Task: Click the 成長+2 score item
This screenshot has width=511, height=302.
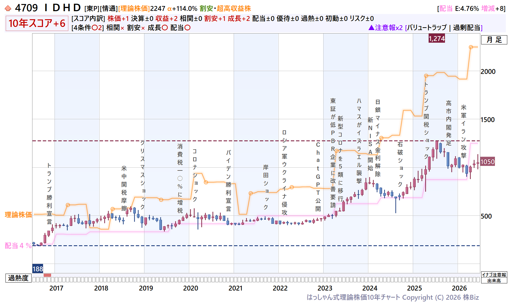Action: [239, 18]
